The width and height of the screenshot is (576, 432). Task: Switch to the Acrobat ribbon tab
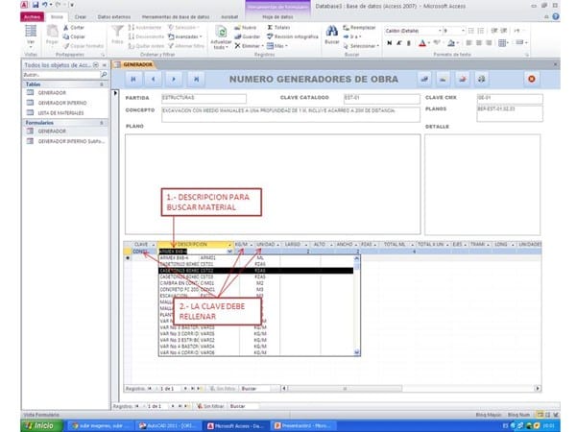pos(229,17)
